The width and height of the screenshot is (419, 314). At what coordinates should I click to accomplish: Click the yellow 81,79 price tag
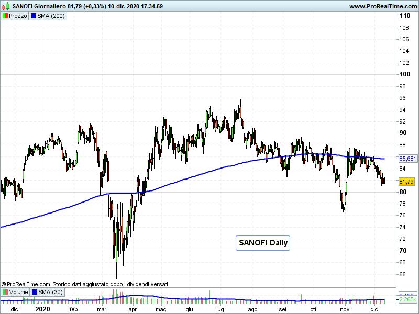click(x=406, y=182)
